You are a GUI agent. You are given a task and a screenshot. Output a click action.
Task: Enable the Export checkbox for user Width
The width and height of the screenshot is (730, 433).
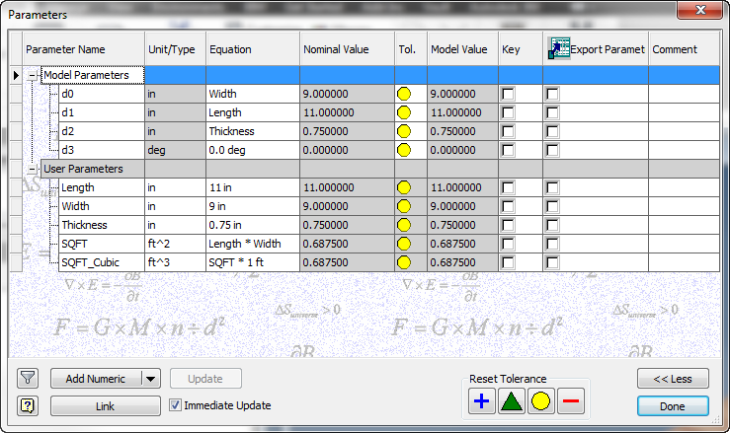point(552,206)
